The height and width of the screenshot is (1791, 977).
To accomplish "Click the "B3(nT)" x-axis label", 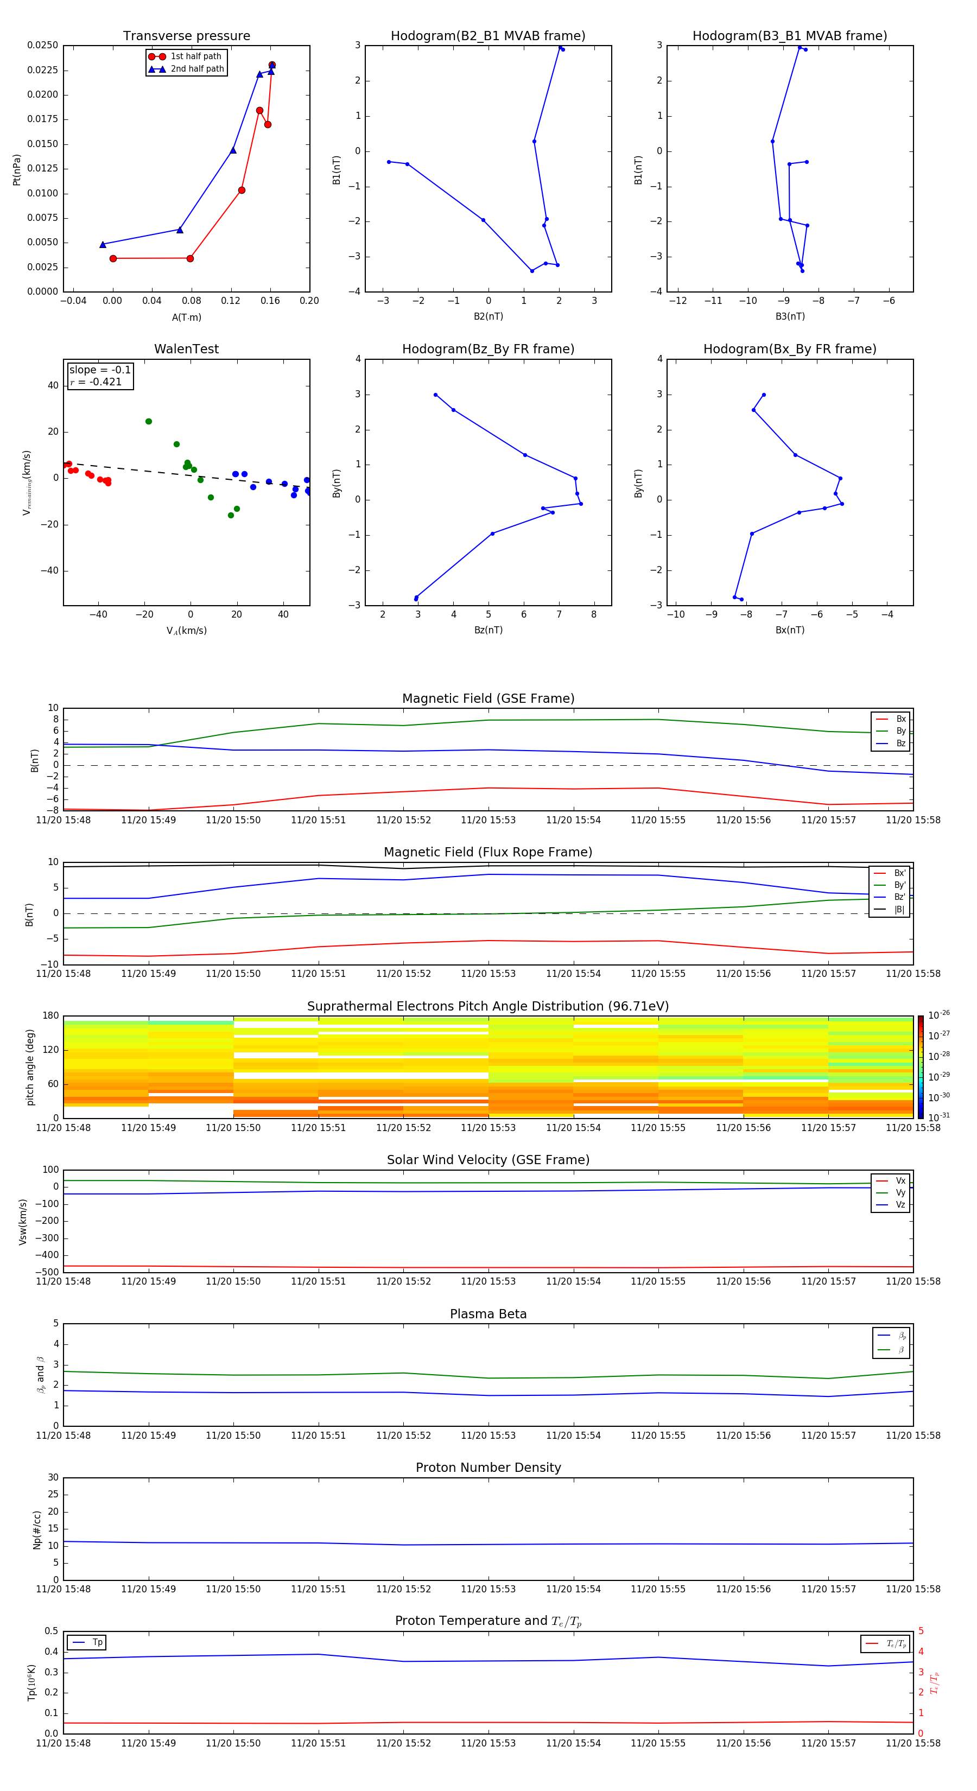I will click(x=790, y=316).
